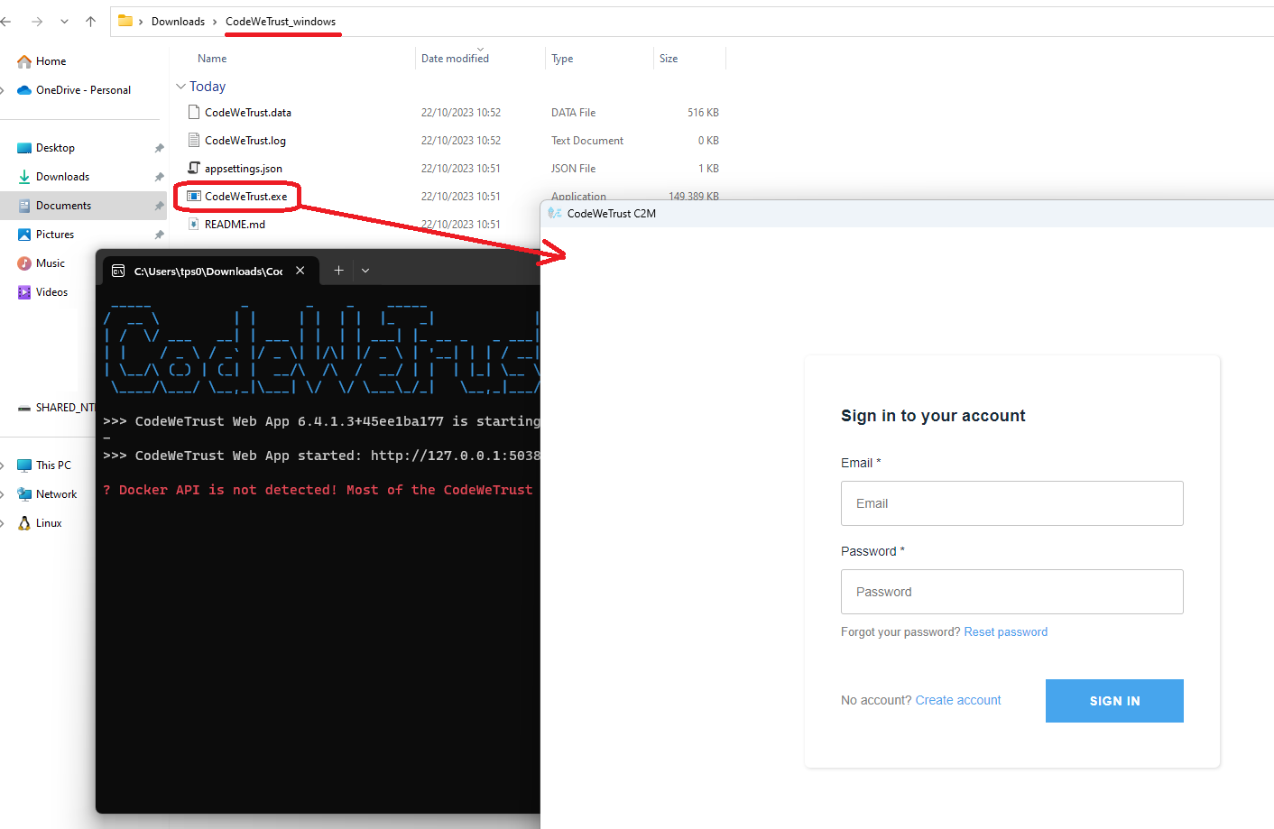Image resolution: width=1274 pixels, height=829 pixels.
Task: Select the appsettings.json file icon
Action: pos(193,169)
